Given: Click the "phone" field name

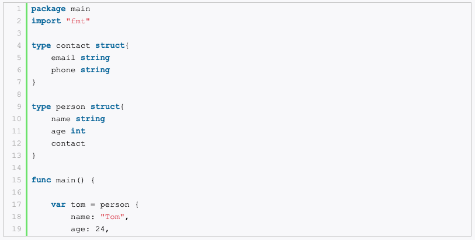Looking at the screenshot, I should pyautogui.click(x=63, y=70).
